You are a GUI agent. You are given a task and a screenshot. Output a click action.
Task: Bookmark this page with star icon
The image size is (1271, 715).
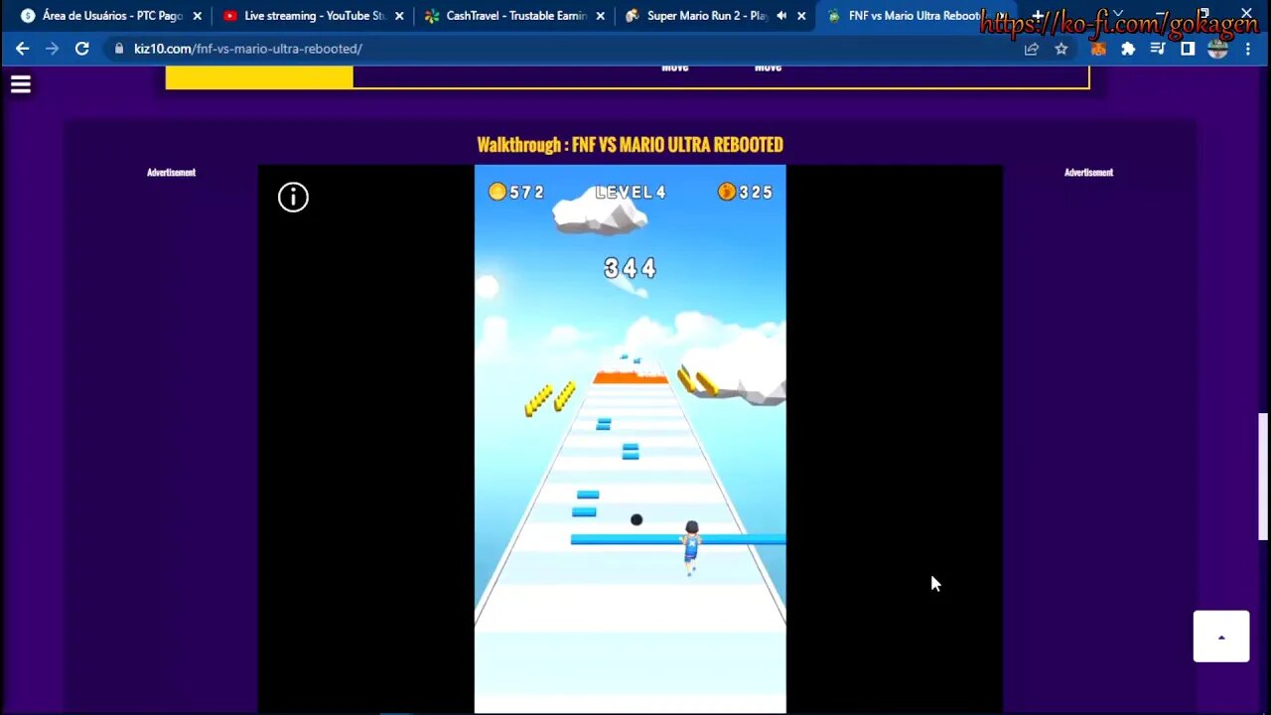(1061, 49)
